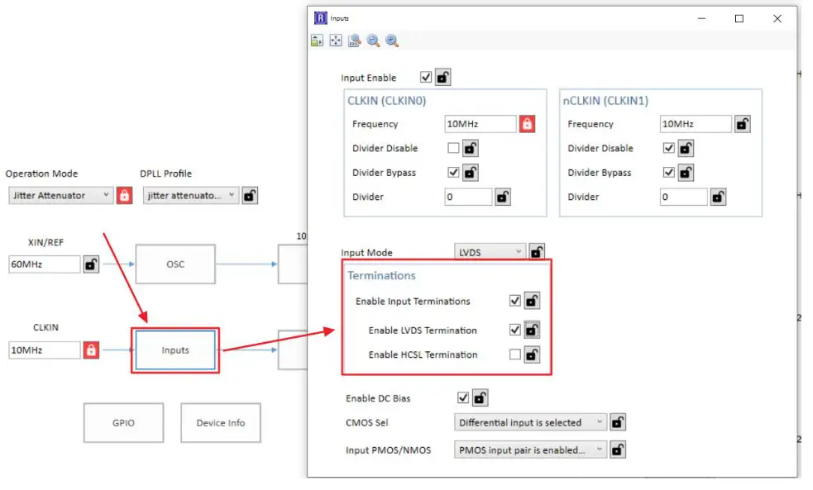Toggle lock beside Enable DC Bias
Viewport: 813px width, 490px height.
tap(481, 397)
